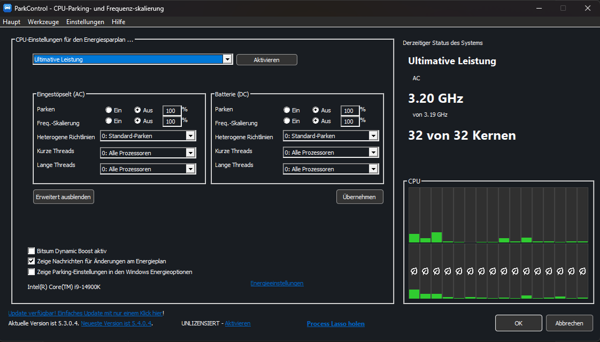Open AC Lange Threads dropdown
This screenshot has height=342, width=600.
tap(190, 169)
